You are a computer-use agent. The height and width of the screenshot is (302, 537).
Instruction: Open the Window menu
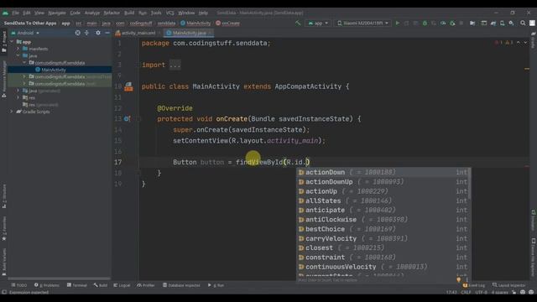186,13
